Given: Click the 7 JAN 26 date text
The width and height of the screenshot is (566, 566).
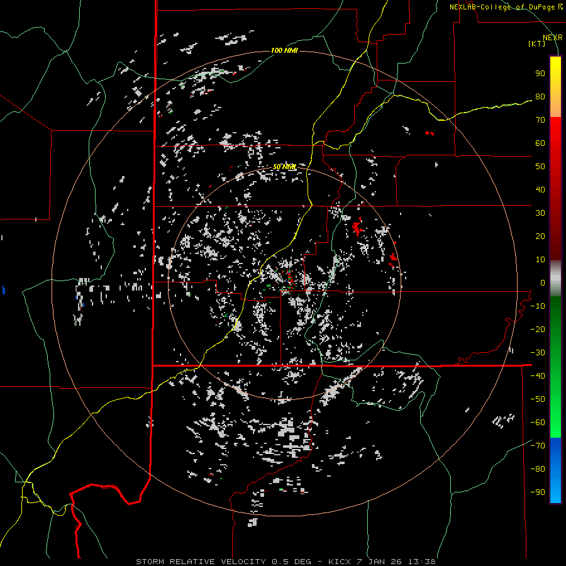Looking at the screenshot, I should 380,562.
